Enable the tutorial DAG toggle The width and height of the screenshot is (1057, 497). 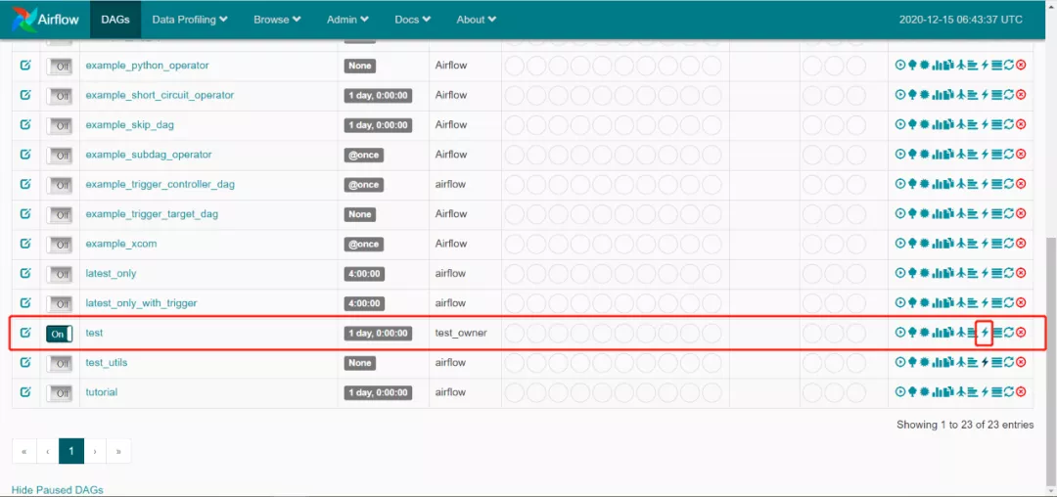(x=60, y=393)
